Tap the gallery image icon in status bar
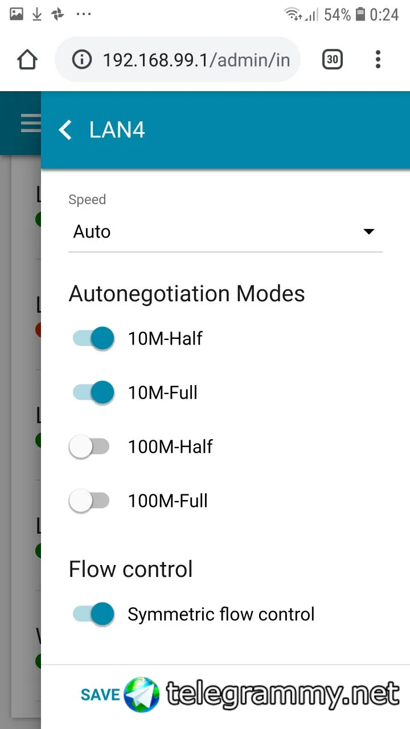The width and height of the screenshot is (410, 729). (17, 14)
